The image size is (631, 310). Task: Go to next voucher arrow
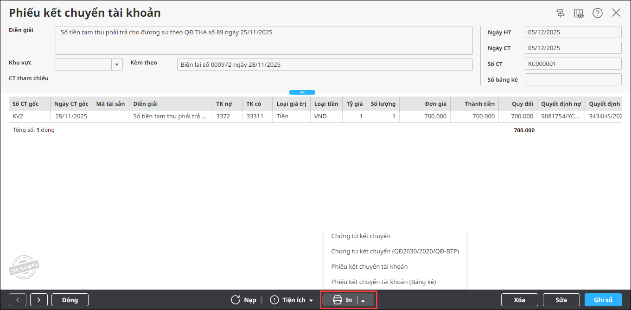pos(39,300)
